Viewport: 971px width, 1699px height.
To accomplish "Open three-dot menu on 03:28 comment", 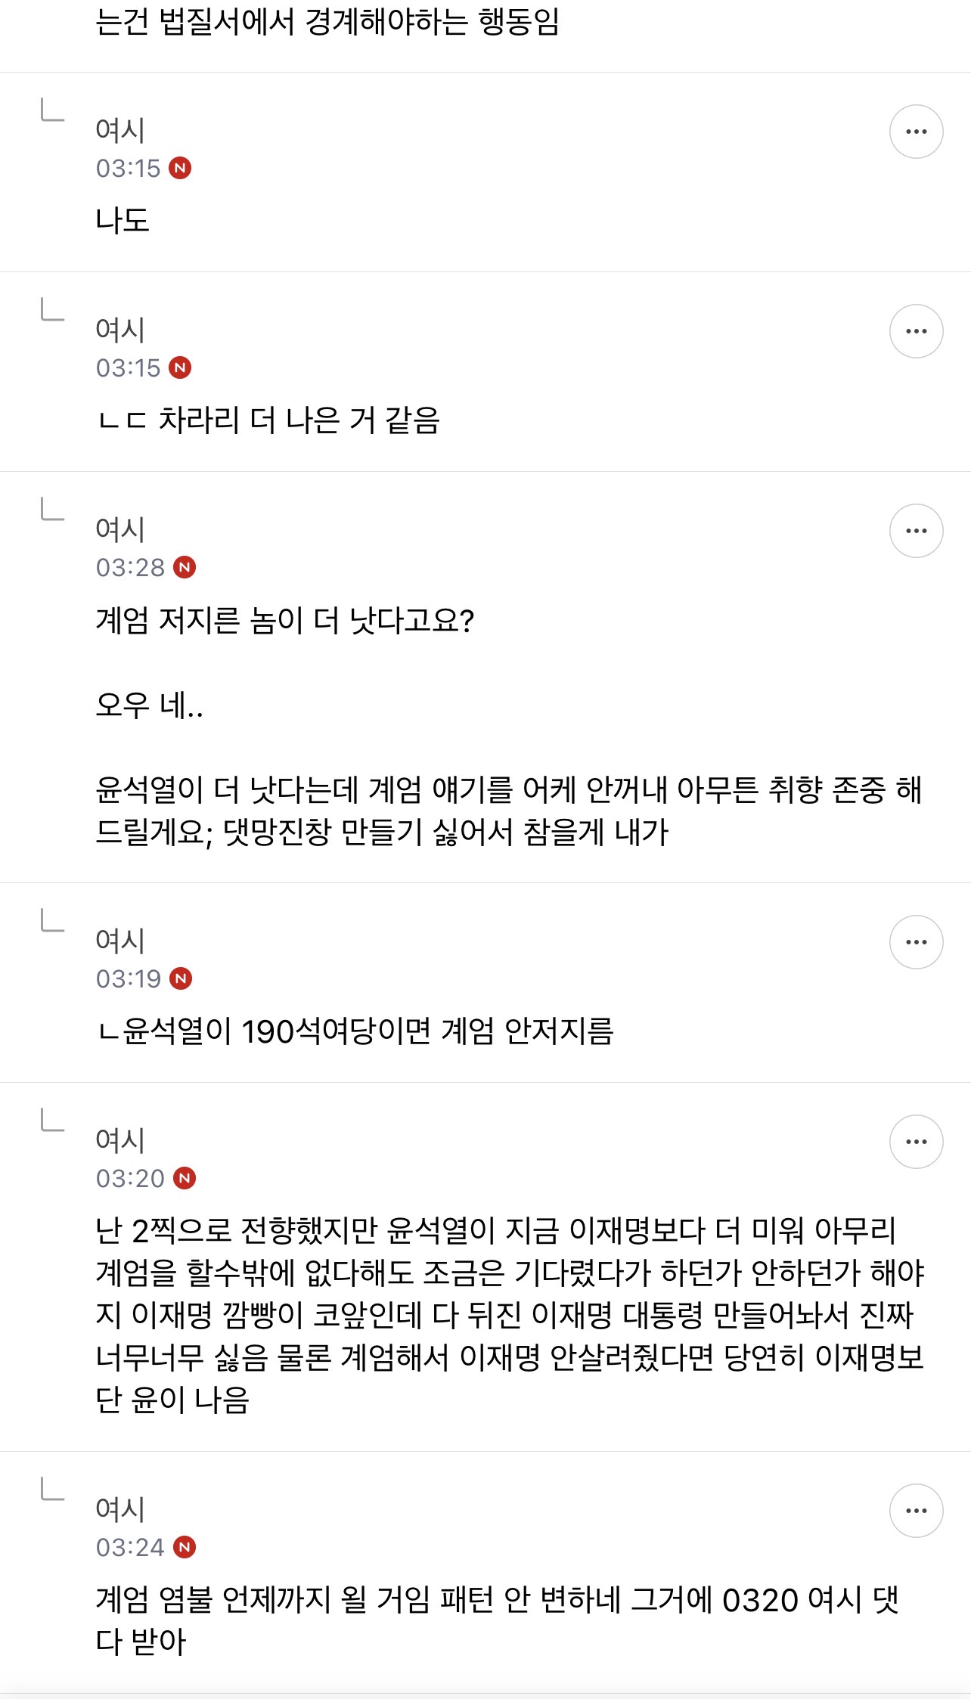I will 916,531.
